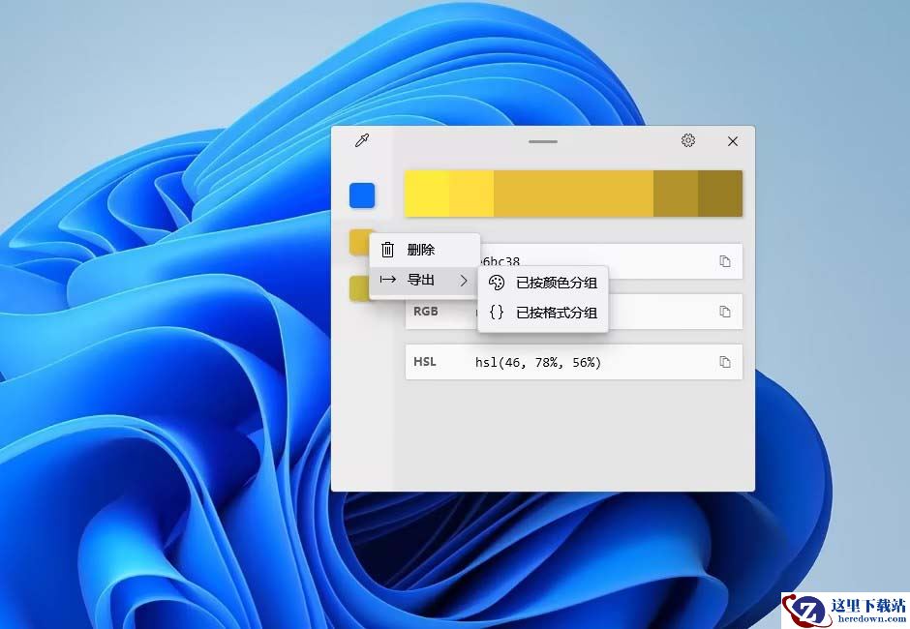Select the lightest yellow shade in bar

427,194
